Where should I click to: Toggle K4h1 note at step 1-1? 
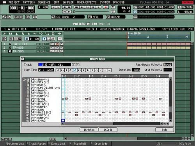[63, 99]
